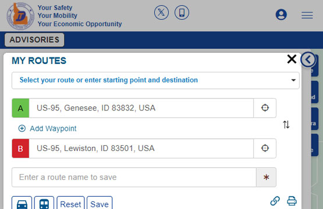Use current location for destination B
This screenshot has height=209, width=323.
coord(265,148)
